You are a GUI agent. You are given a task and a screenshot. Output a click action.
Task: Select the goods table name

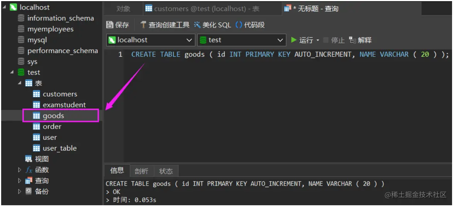tap(53, 116)
